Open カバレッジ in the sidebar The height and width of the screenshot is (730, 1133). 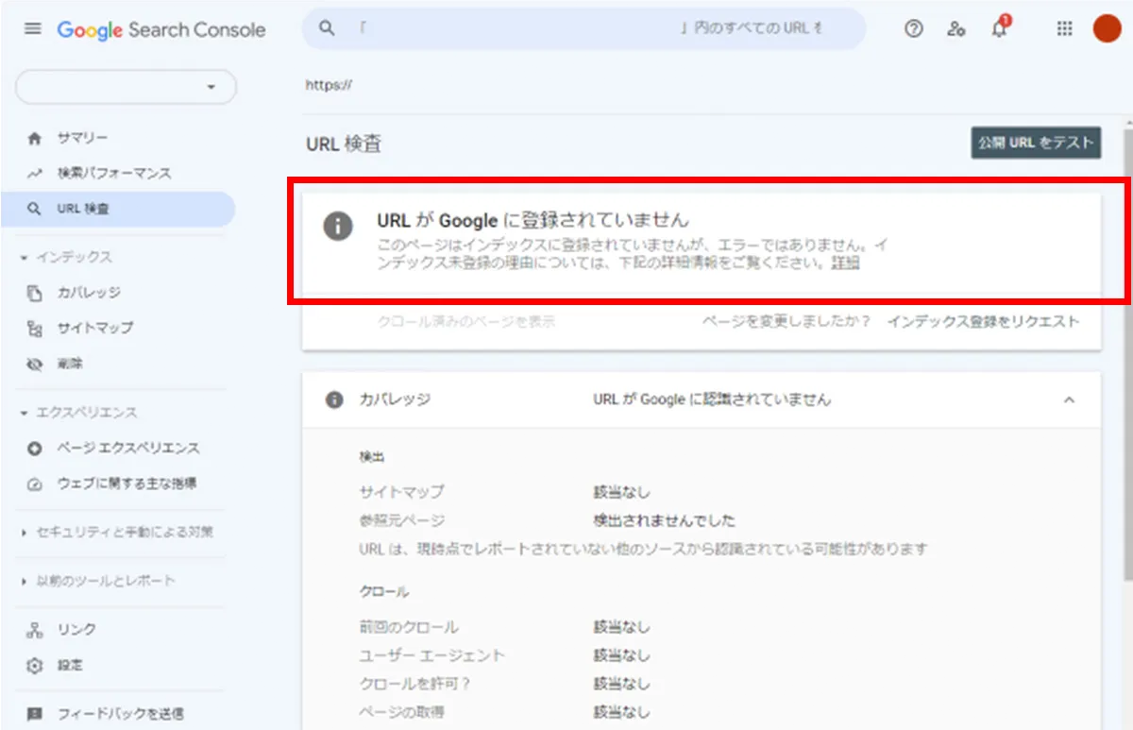click(89, 293)
